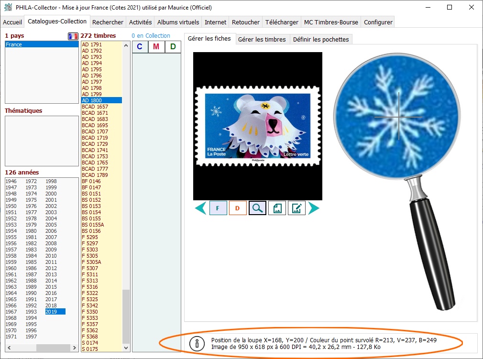Toggle the D view button under the stamp
This screenshot has height=359, width=483.
pyautogui.click(x=238, y=208)
